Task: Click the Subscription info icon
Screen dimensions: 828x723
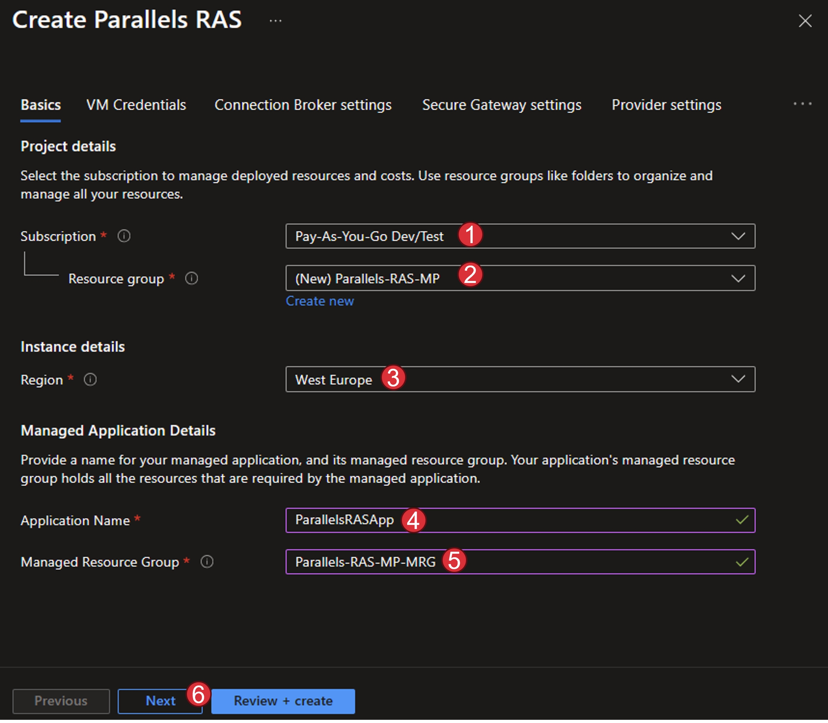Action: tap(124, 236)
